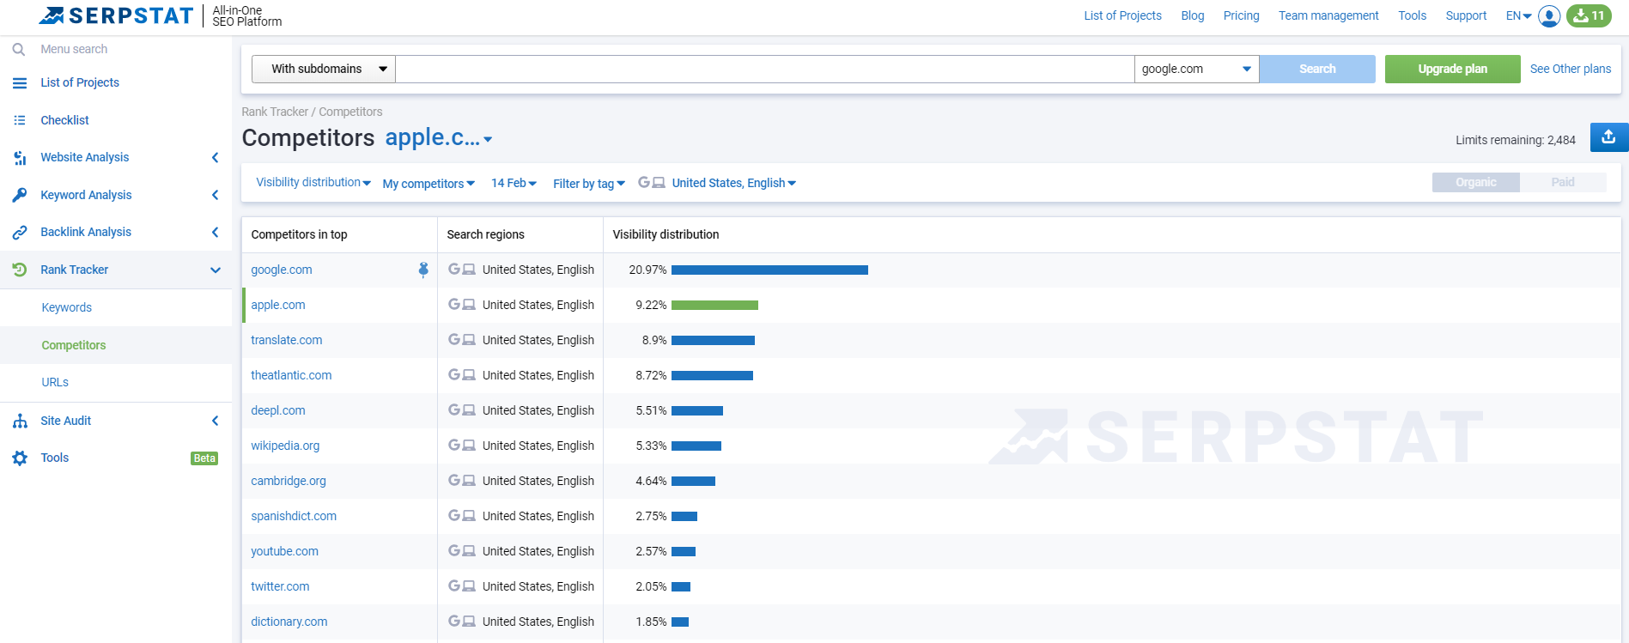Click the Visibility distribution column header
Screen dimensions: 1629x643
tap(666, 234)
